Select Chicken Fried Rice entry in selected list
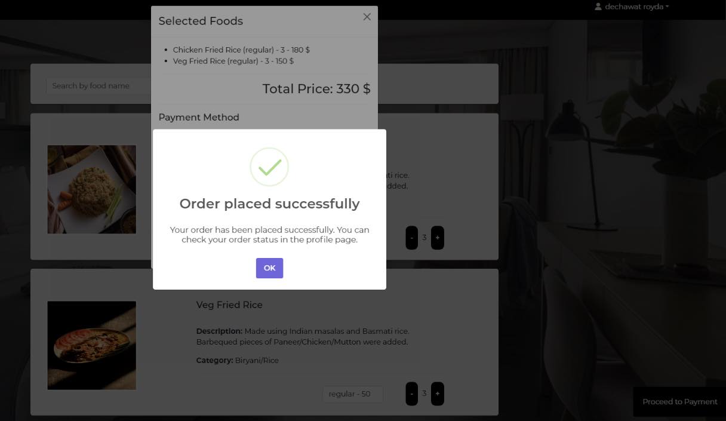726x421 pixels. (241, 50)
